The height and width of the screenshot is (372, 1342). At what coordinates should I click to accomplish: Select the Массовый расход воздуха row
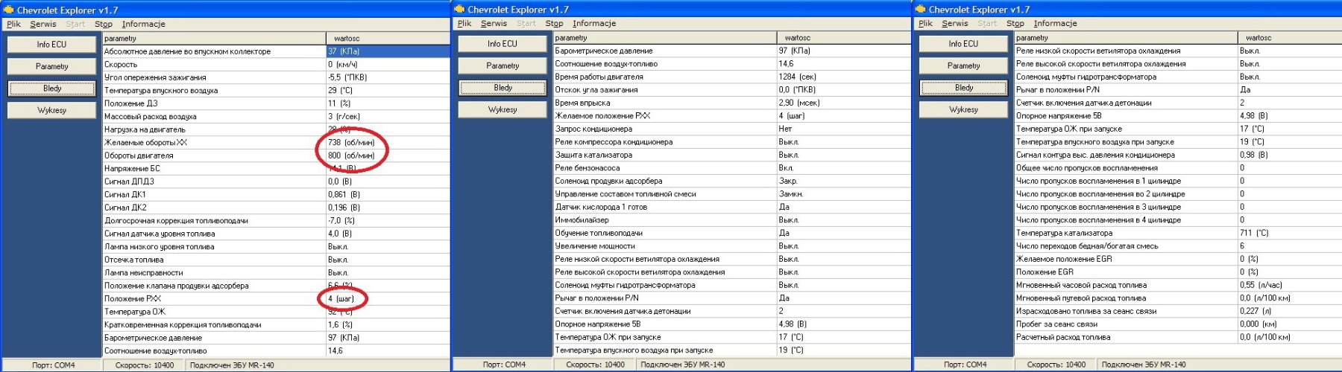tap(151, 116)
